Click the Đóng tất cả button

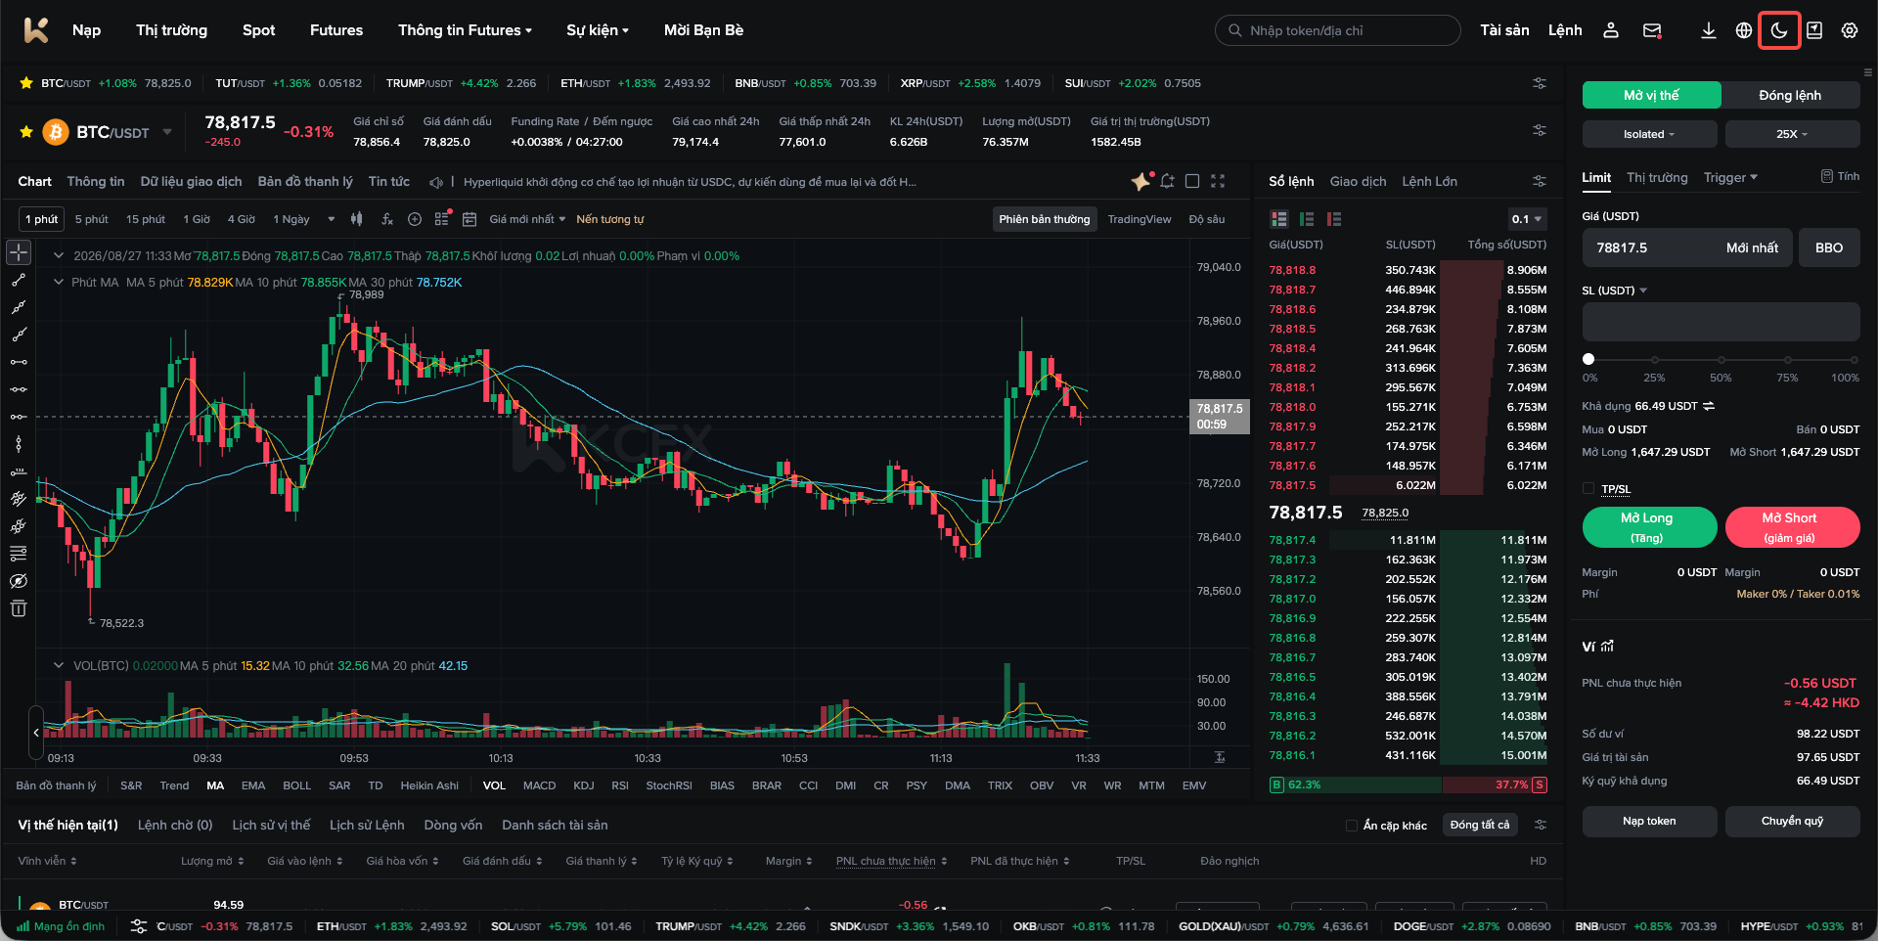(x=1479, y=825)
